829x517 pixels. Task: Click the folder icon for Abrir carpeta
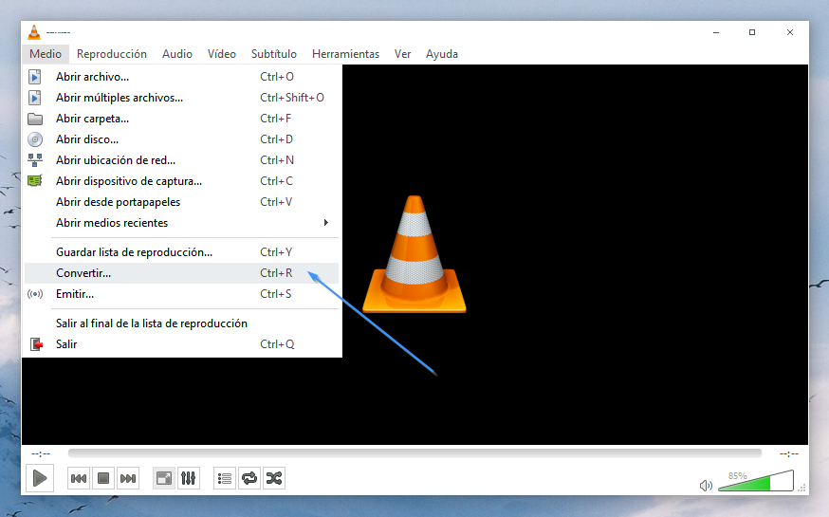[35, 119]
